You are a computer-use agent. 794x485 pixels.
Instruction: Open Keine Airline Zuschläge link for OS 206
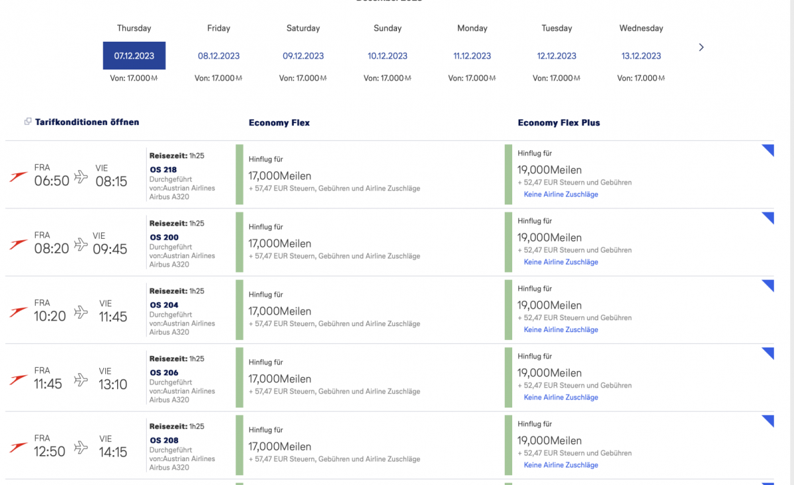pyautogui.click(x=560, y=398)
